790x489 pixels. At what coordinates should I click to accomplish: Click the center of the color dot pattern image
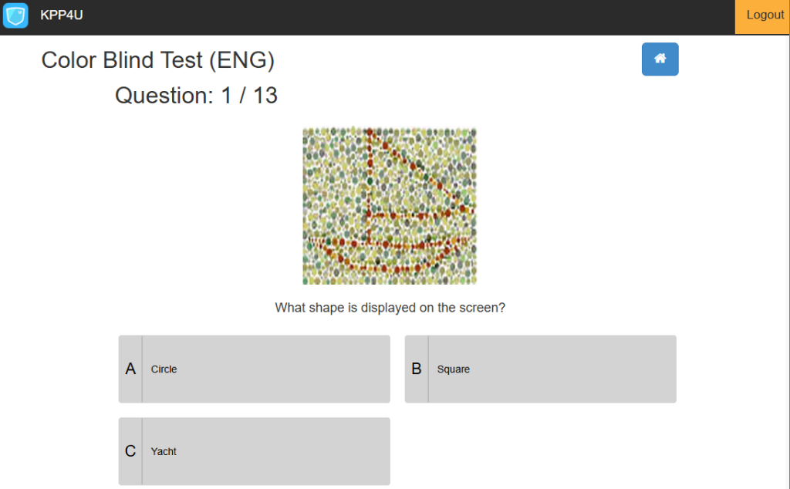[390, 204]
